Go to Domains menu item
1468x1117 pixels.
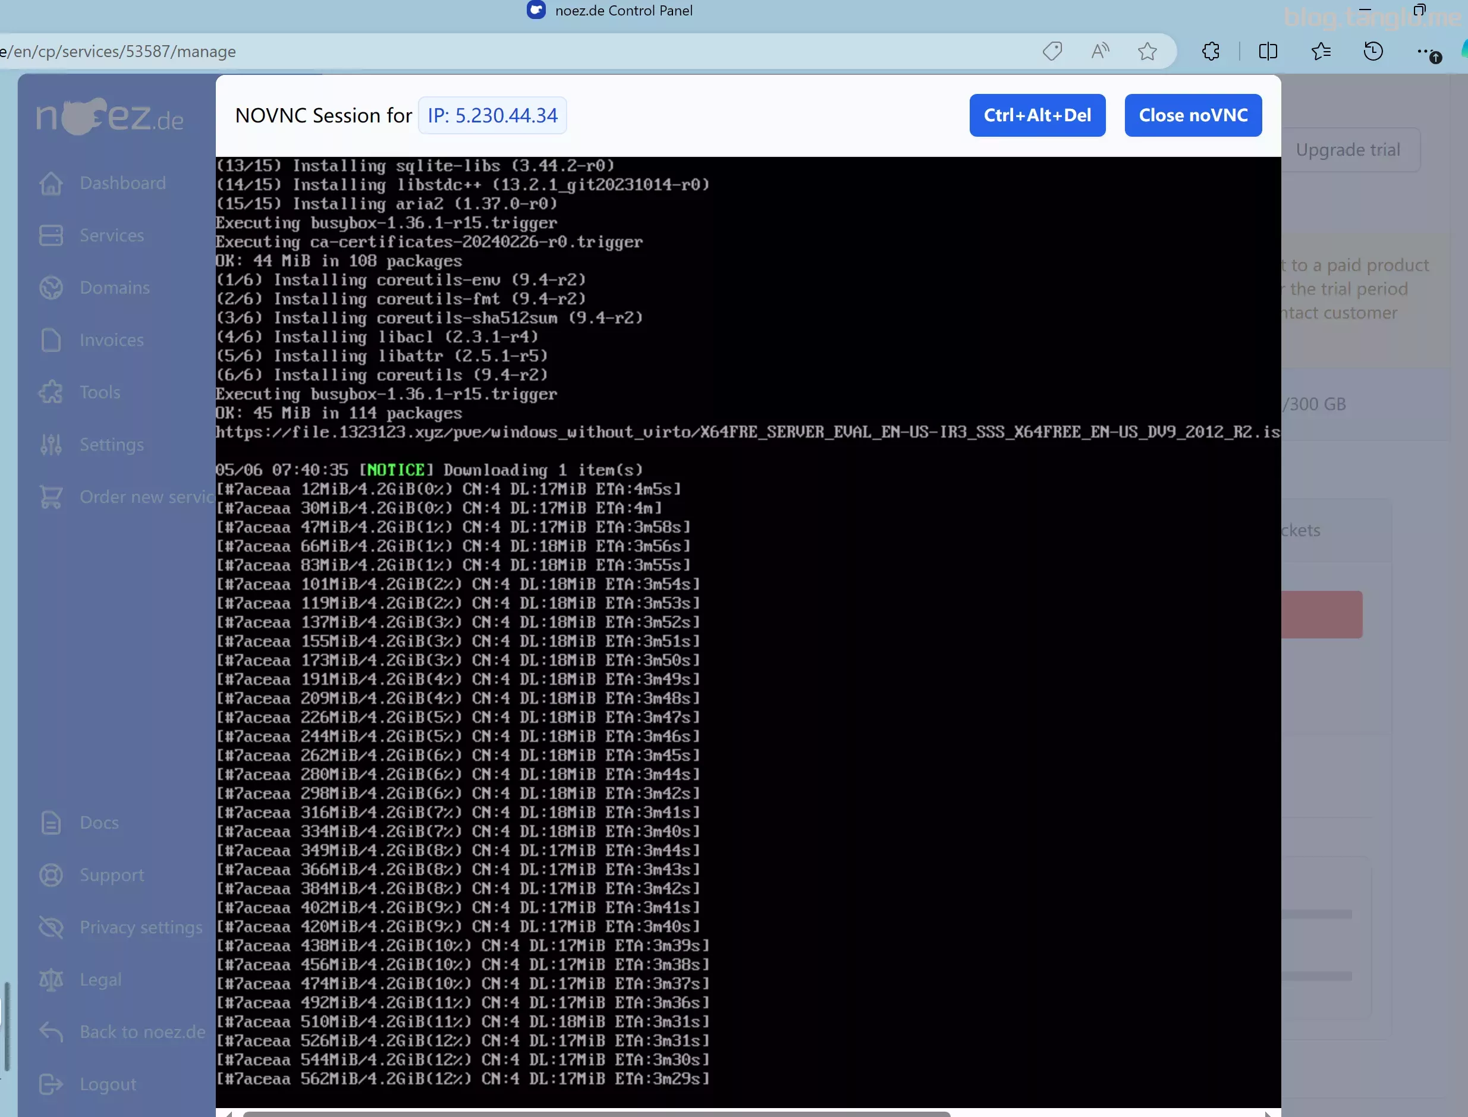coord(114,288)
